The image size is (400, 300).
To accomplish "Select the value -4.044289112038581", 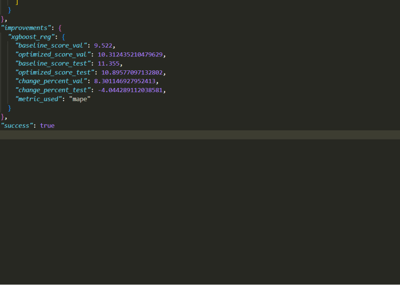I will [130, 90].
